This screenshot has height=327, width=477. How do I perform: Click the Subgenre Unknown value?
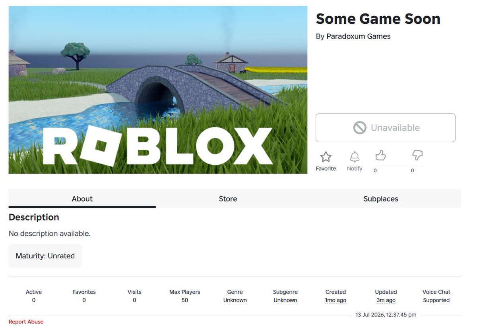click(285, 300)
